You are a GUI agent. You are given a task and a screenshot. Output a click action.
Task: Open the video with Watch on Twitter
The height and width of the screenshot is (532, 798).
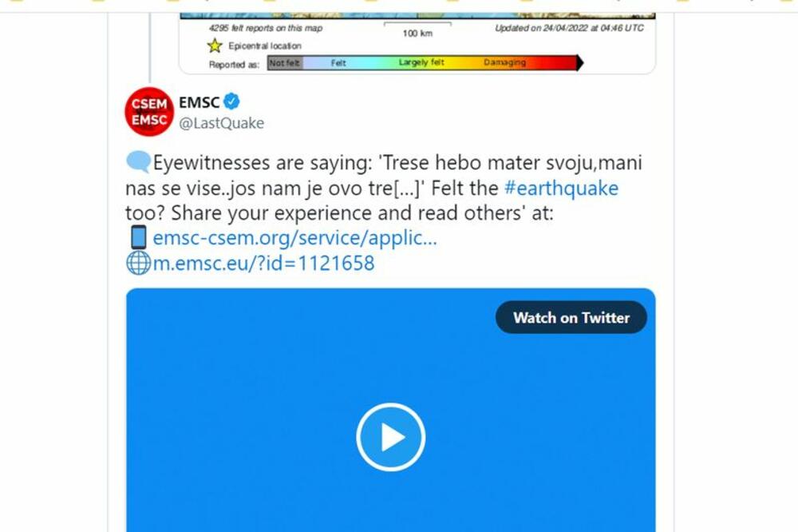[571, 317]
